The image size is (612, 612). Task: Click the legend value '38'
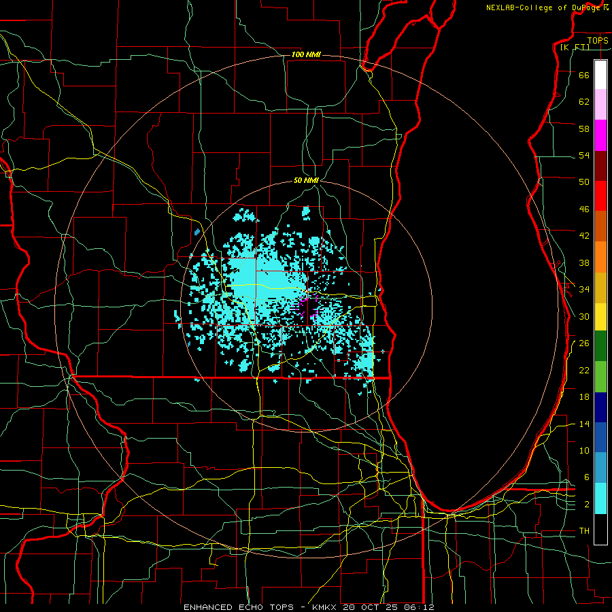pyautogui.click(x=584, y=262)
